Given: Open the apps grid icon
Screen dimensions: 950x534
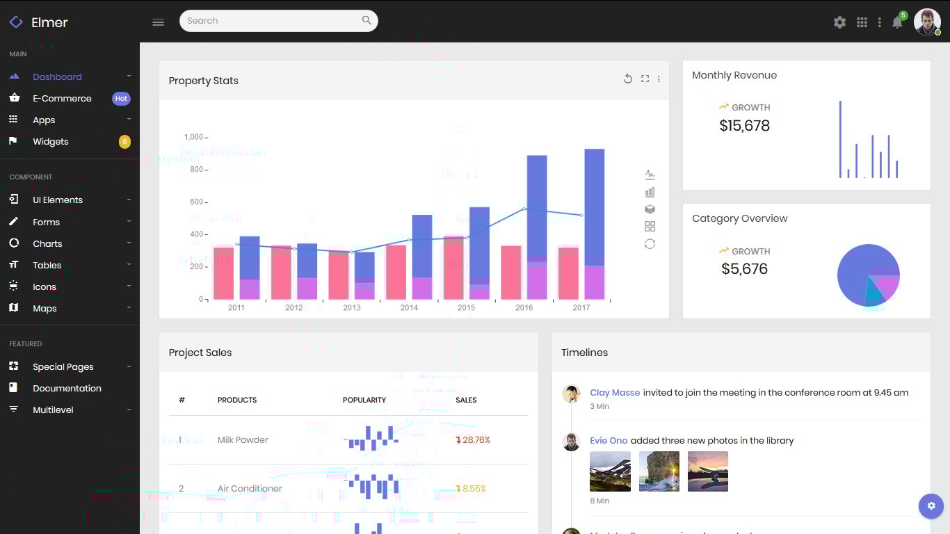Looking at the screenshot, I should tap(862, 22).
